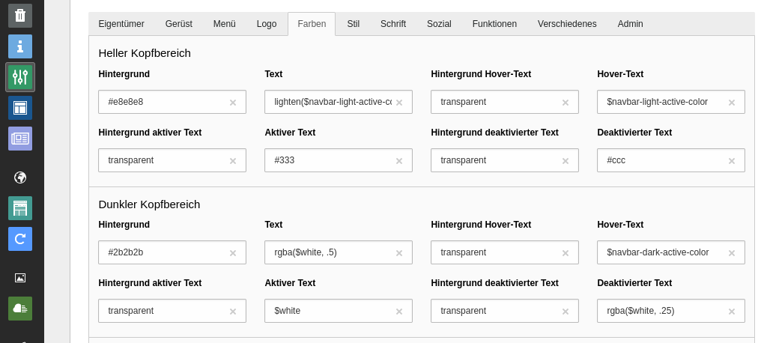
Task: Focus the Aktiver Text field containing $white
Action: pos(338,311)
